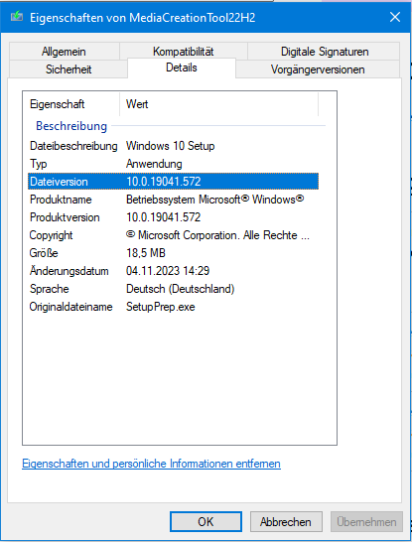Go to the Sicherheit tab
Image resolution: width=412 pixels, height=542 pixels.
69,69
